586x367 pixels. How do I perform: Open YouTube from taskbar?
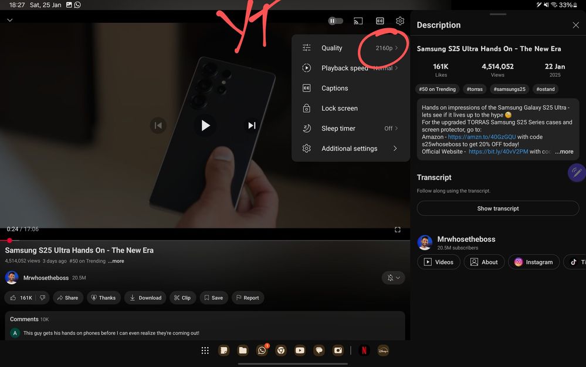click(300, 351)
